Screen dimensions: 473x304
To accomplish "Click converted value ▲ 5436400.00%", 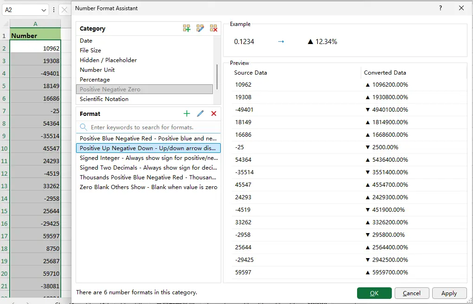I will tap(386, 159).
